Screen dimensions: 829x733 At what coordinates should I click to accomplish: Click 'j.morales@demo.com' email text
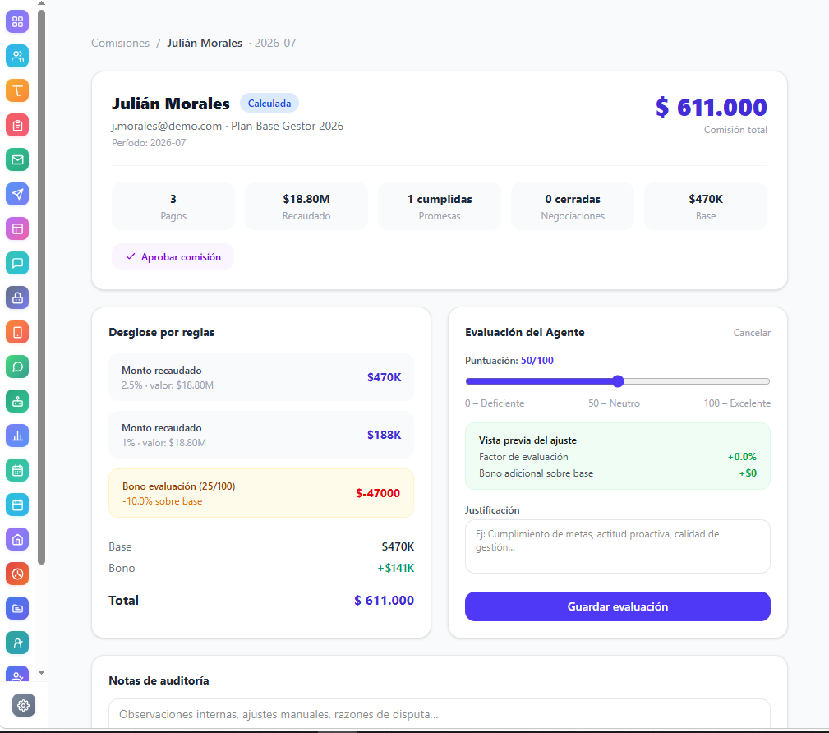pyautogui.click(x=167, y=126)
